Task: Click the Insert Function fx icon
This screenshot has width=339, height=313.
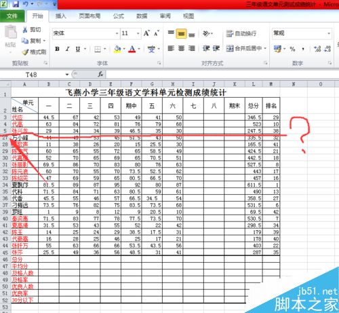Action: click(100, 74)
